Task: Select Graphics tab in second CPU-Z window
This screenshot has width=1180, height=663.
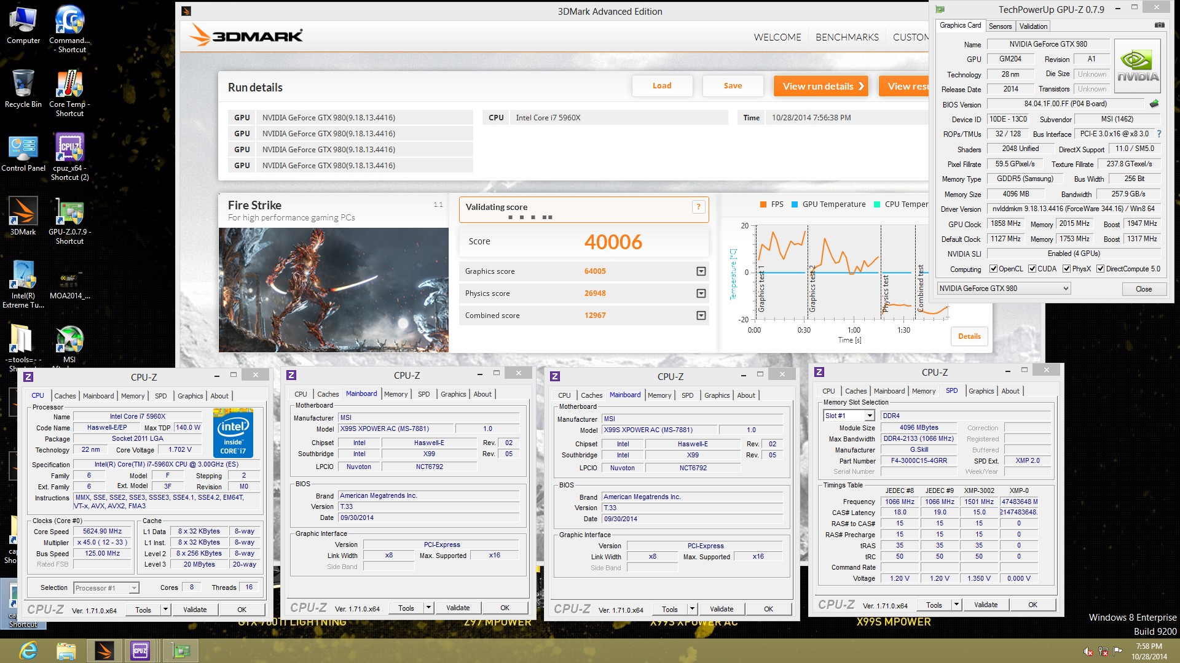Action: tap(453, 394)
